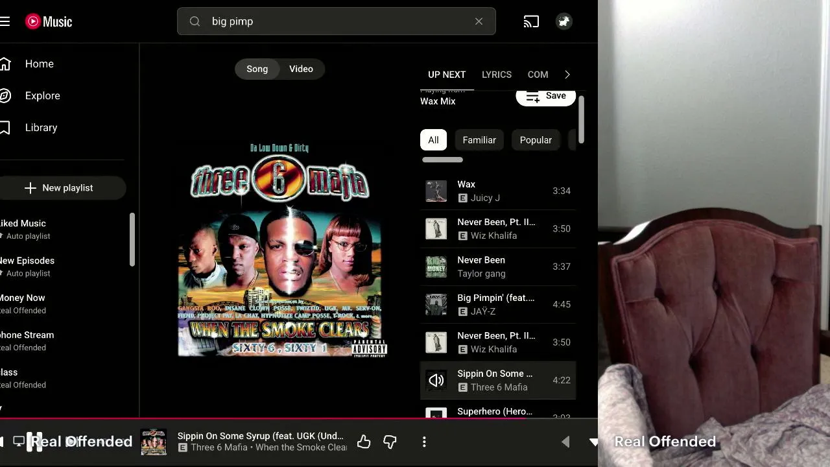Play the Never Been thumbnail by Taylor gang

436,267
